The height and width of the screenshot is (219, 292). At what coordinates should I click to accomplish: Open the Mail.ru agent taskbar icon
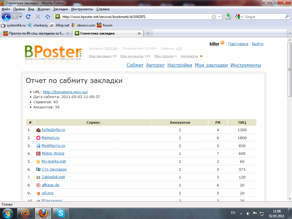(25, 213)
